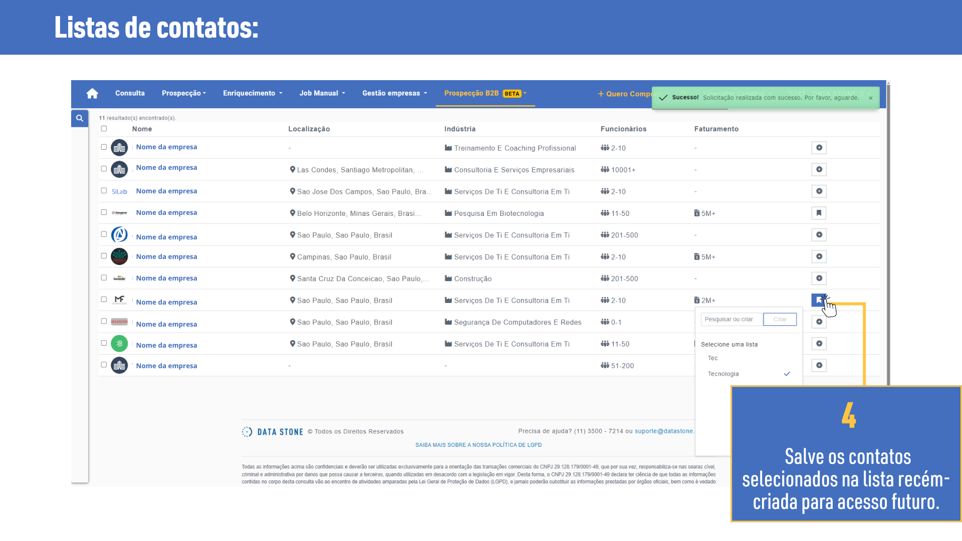Click the plus icon on Construção row
This screenshot has height=541, width=962.
tap(819, 279)
